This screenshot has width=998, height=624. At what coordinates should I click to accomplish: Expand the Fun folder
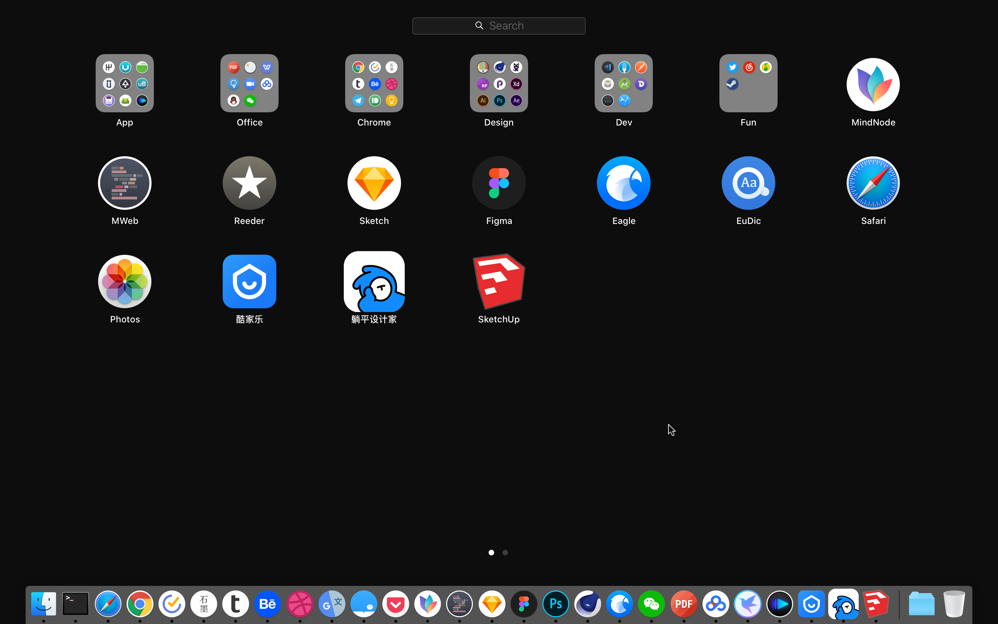748,83
